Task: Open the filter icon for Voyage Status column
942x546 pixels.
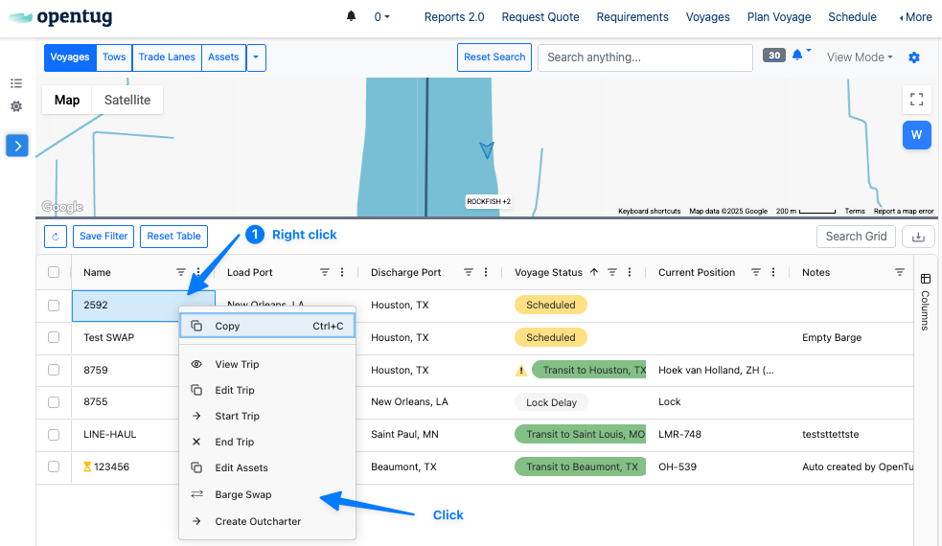Action: pos(612,272)
